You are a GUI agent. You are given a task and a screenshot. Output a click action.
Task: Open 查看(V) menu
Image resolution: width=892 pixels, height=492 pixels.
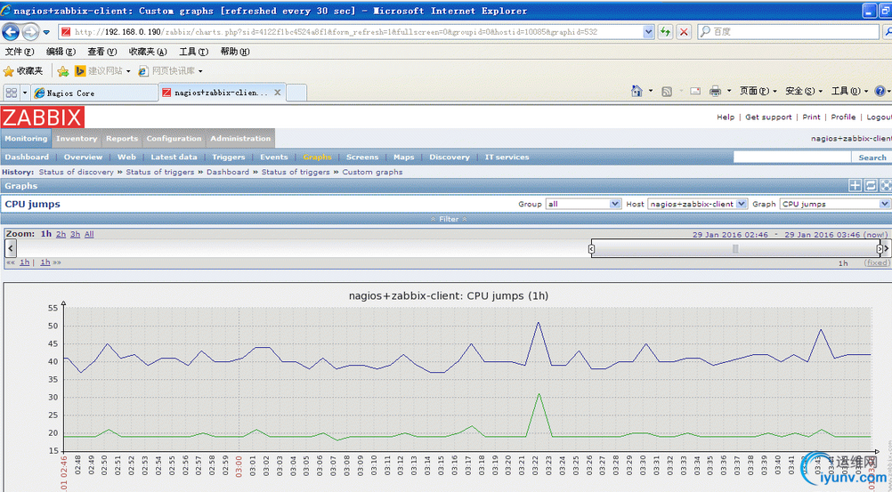(x=101, y=52)
